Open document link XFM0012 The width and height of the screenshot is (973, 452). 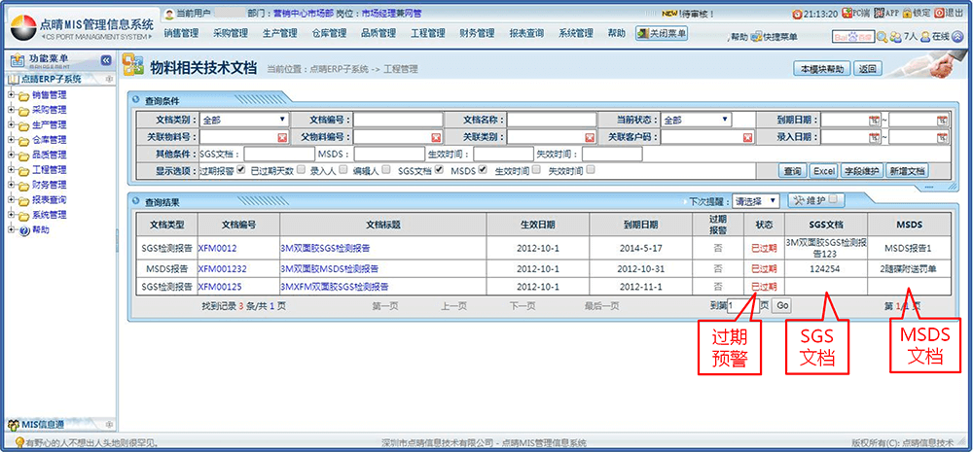218,248
